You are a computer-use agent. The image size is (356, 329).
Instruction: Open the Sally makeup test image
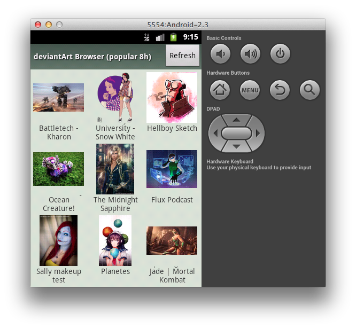point(59,240)
